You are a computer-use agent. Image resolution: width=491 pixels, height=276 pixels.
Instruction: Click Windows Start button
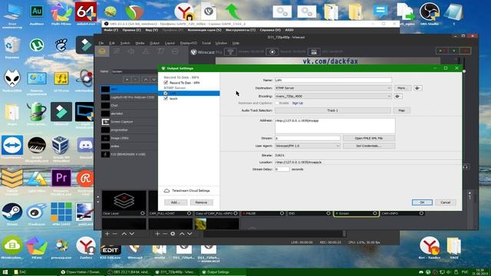(5, 272)
